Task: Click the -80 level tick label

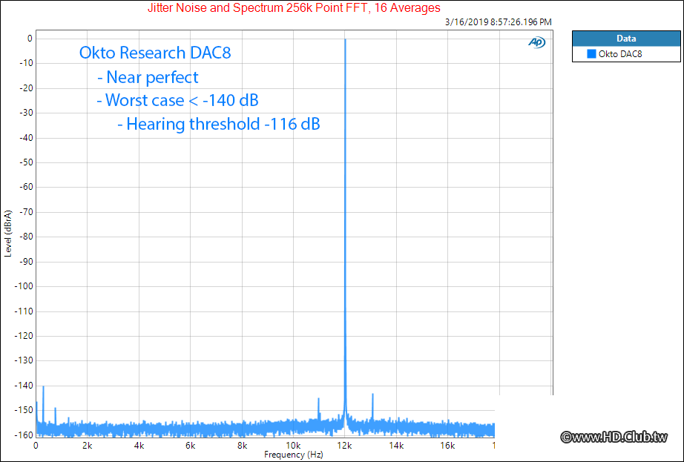Action: [x=25, y=237]
